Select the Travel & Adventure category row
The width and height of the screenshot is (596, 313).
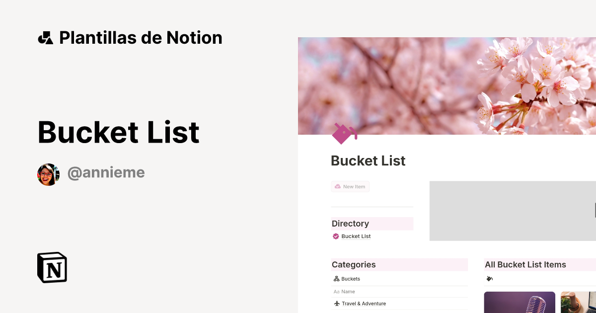tap(363, 303)
